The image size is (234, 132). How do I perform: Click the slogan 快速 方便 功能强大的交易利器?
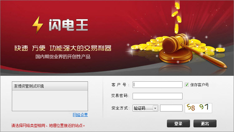(x=63, y=48)
